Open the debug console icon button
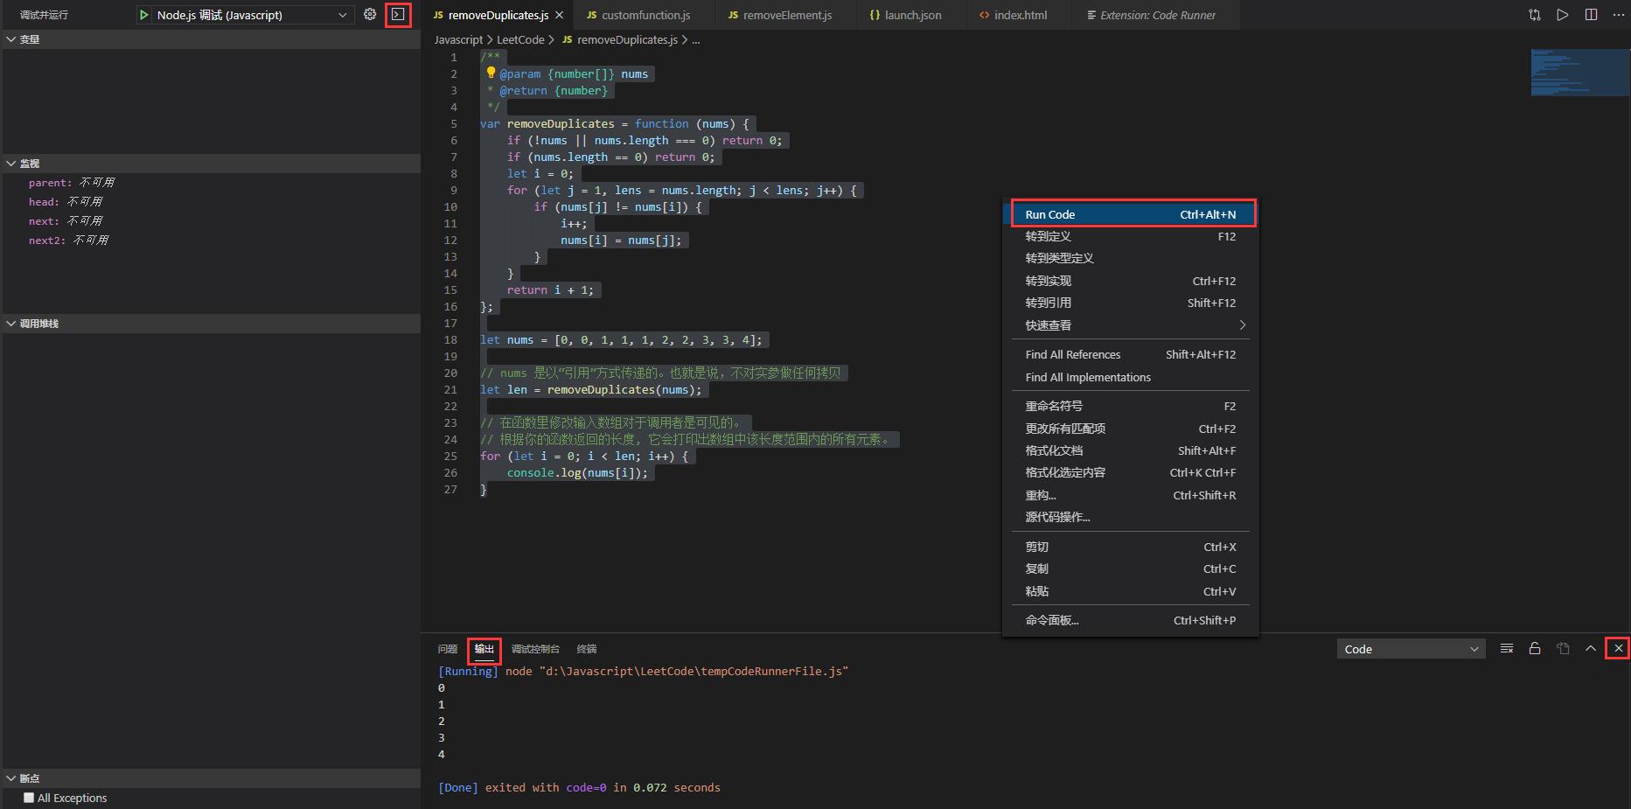This screenshot has width=1631, height=809. tap(398, 15)
